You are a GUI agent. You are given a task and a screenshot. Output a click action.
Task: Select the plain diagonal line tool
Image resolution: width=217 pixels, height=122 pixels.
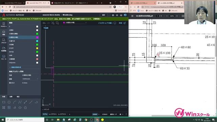31,102
